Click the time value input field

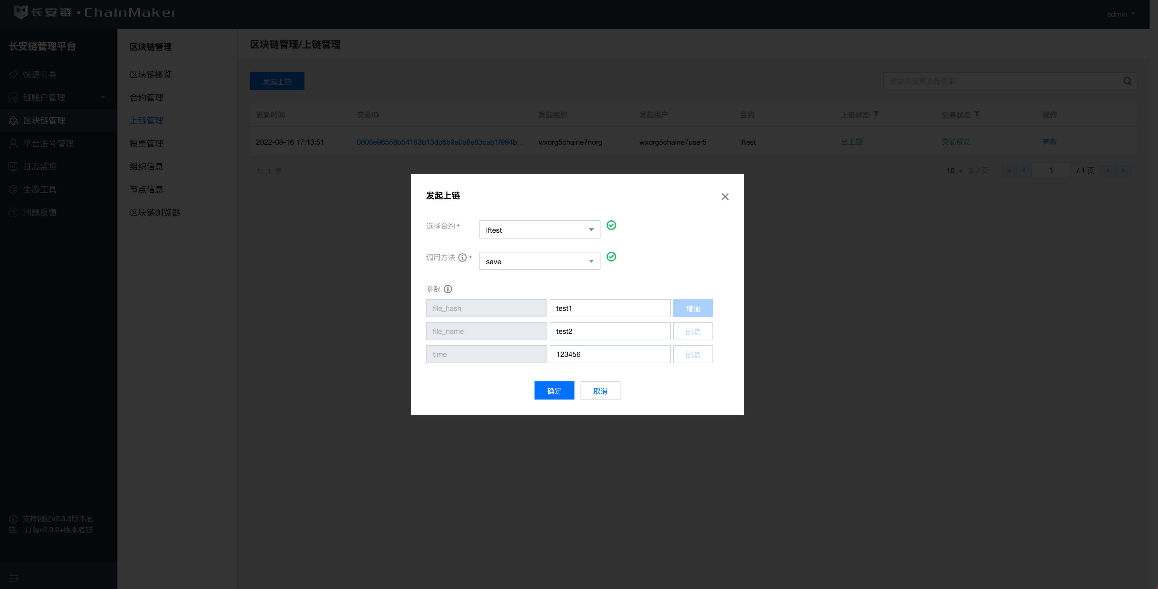609,354
